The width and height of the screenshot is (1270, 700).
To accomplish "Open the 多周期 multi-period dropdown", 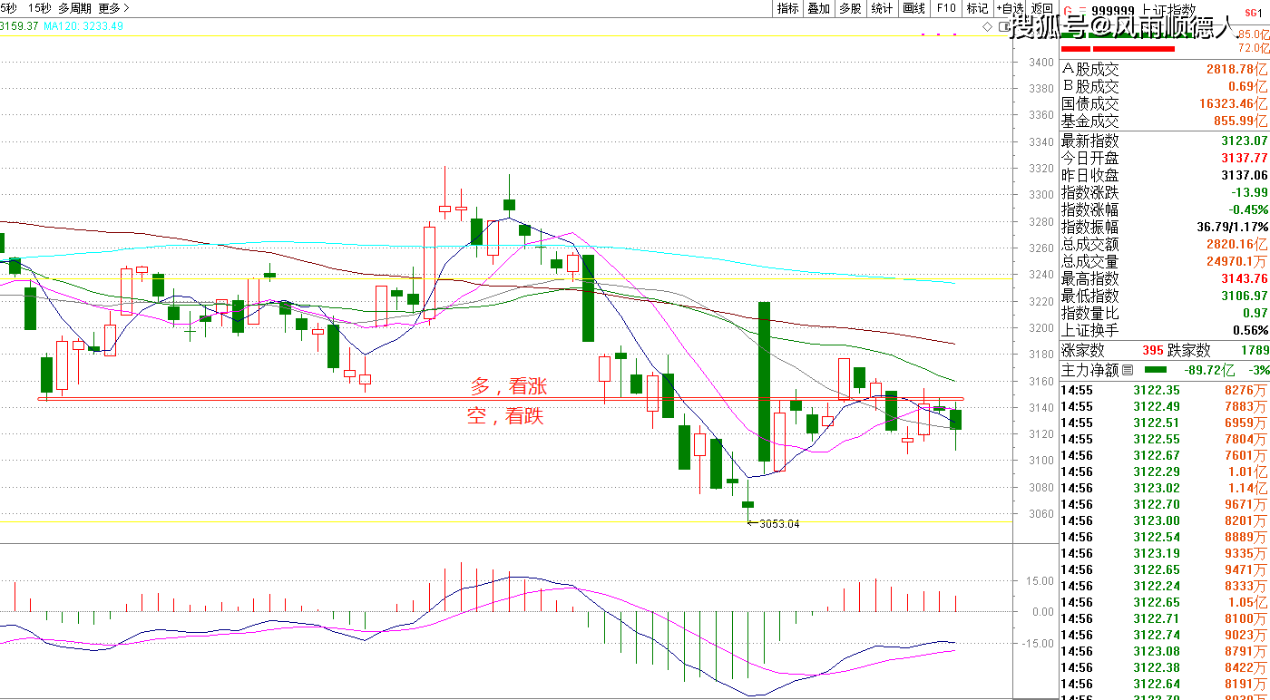I will pos(75,8).
